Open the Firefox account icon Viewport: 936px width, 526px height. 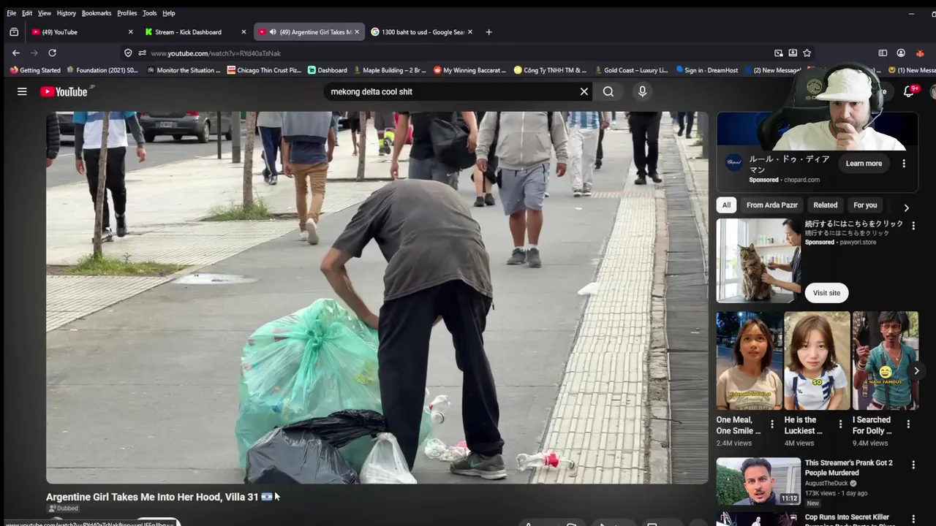pos(901,53)
